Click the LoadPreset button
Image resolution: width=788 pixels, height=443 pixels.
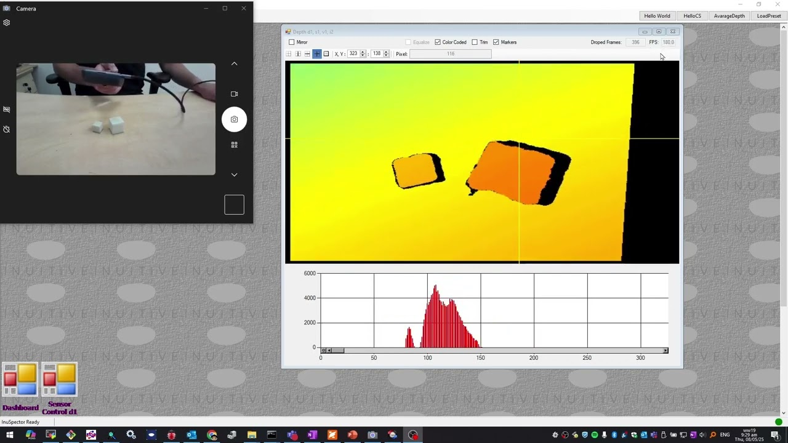769,16
